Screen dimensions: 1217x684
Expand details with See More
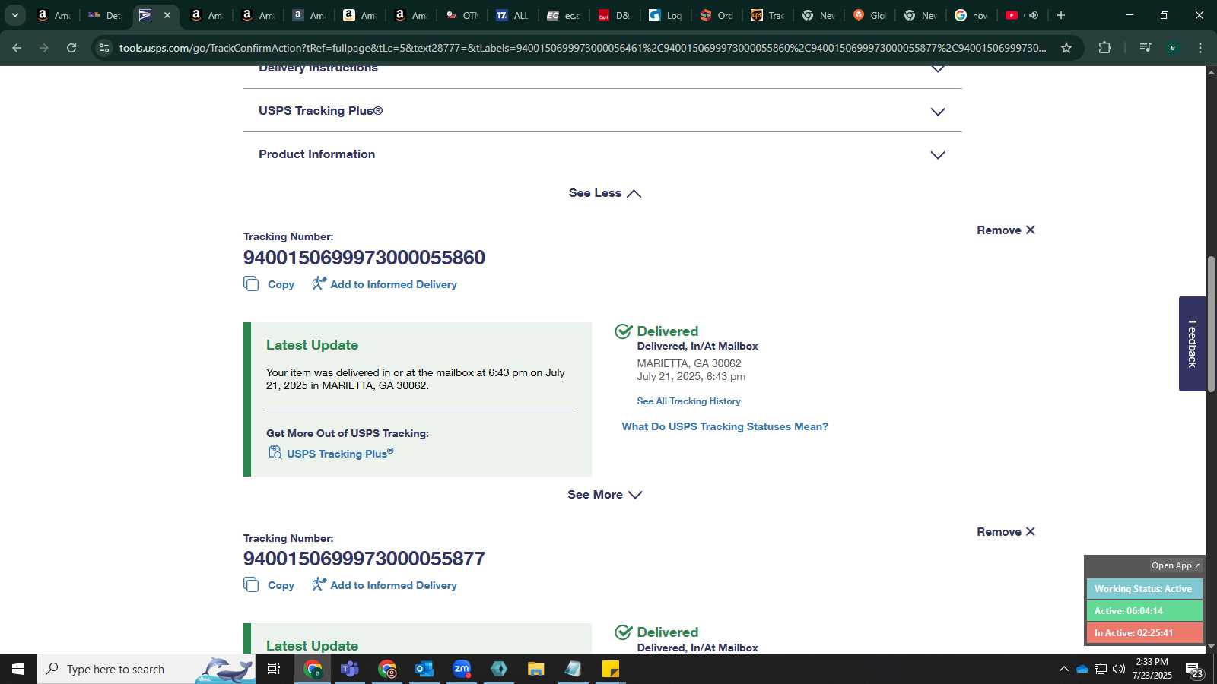605,495
